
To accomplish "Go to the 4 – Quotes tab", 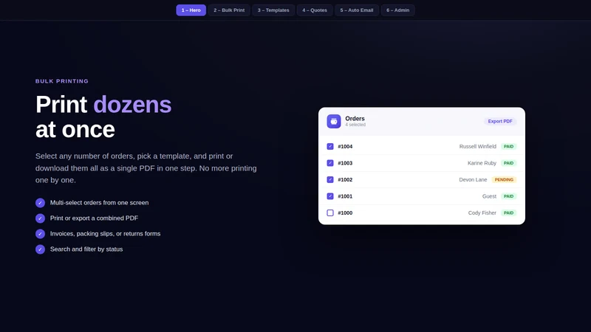I will click(x=315, y=10).
